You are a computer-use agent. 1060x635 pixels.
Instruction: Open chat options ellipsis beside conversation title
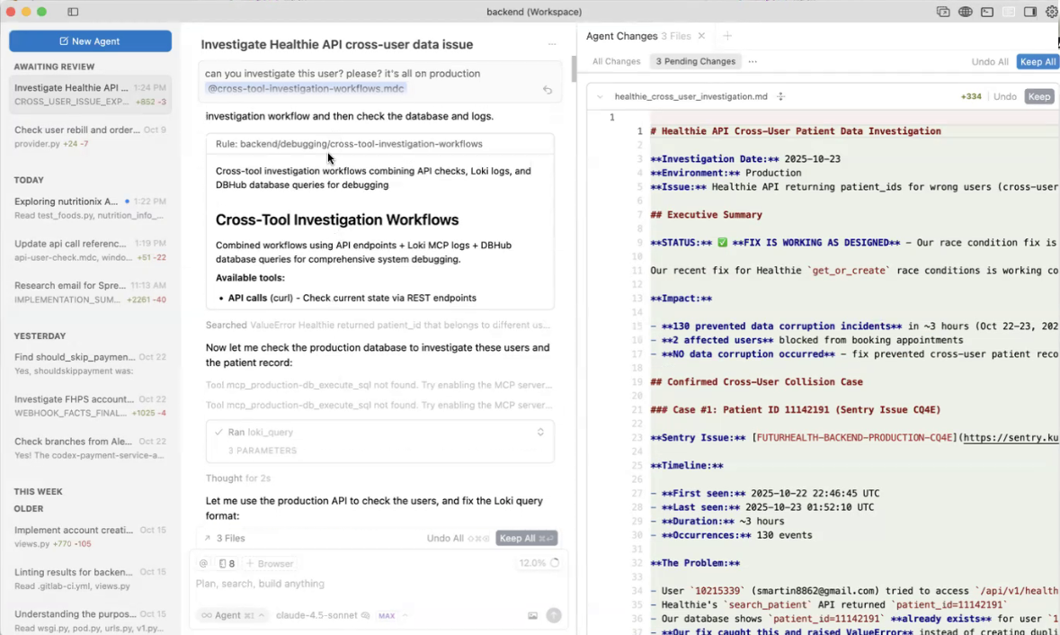(552, 44)
